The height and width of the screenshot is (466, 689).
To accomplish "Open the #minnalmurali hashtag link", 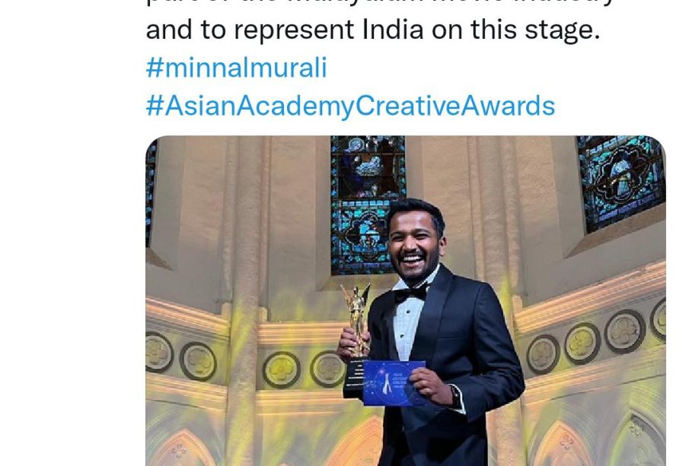I will coord(237,68).
